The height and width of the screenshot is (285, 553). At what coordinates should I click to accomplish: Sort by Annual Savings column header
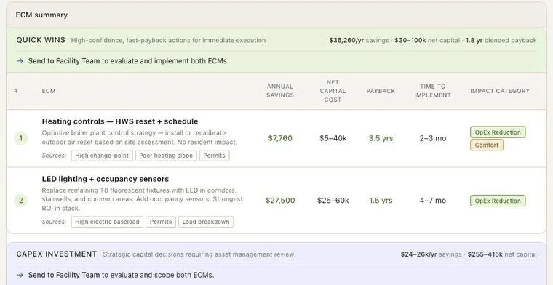point(280,91)
